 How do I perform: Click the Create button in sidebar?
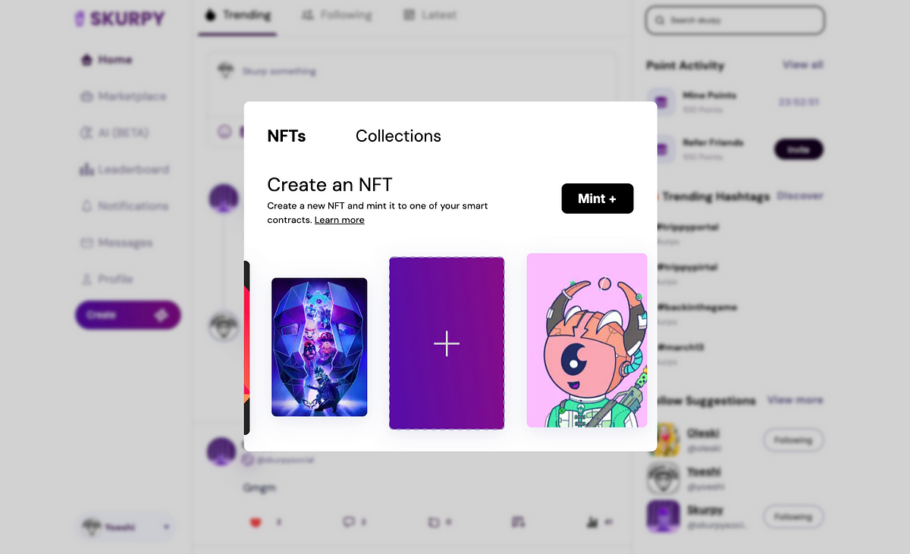pyautogui.click(x=128, y=315)
